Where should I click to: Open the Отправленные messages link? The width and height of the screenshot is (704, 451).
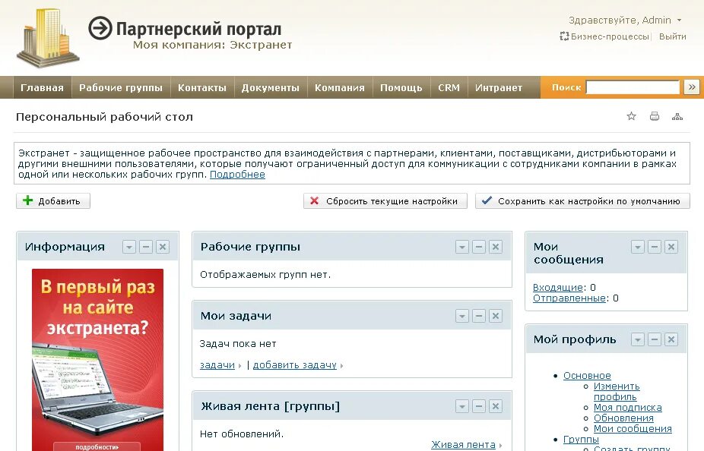[569, 298]
